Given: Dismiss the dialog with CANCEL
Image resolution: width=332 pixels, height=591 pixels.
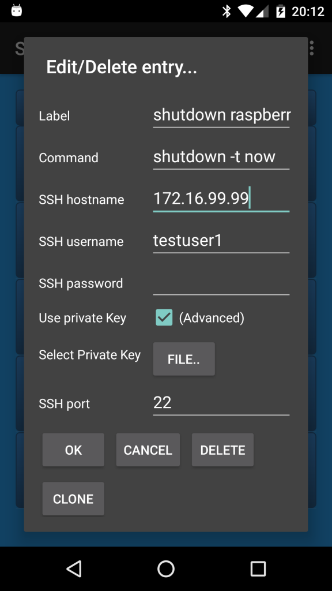Looking at the screenshot, I should coord(148,450).
